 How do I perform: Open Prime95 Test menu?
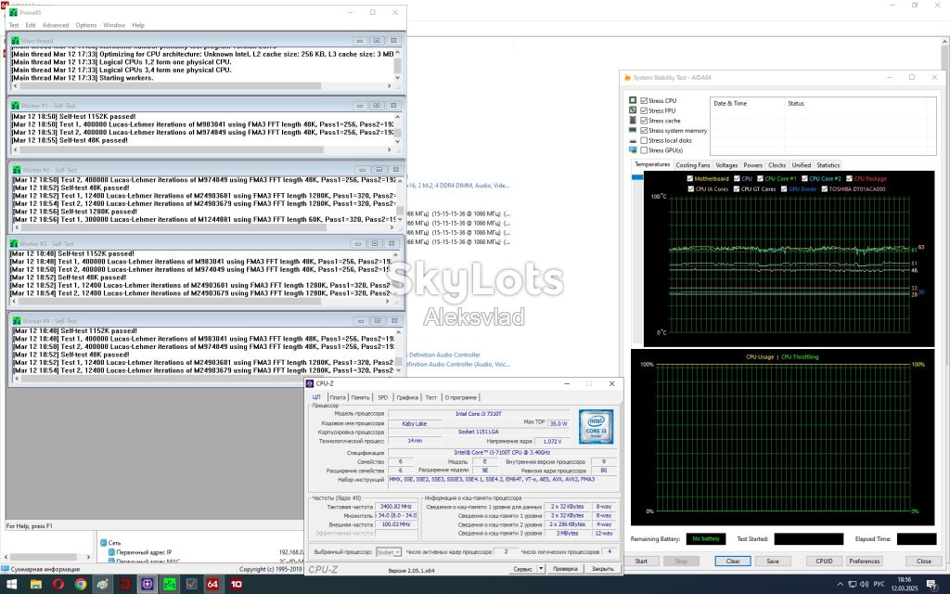click(x=13, y=25)
